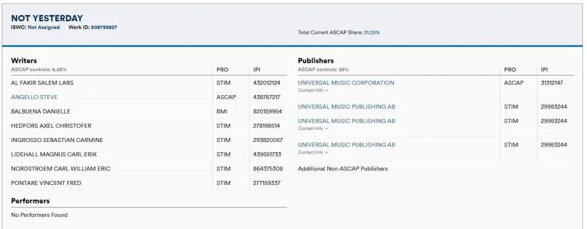Open the UNIVERSAL MUSIC CORPORATION publisher link
Screen dimensions: 587x229
pos(346,82)
